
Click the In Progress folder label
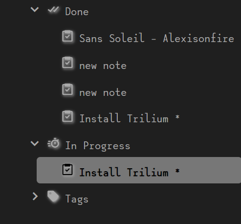coord(98,146)
